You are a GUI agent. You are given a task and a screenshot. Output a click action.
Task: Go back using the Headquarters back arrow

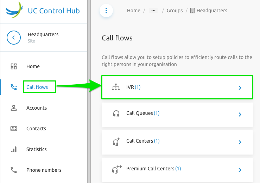[x=14, y=38]
